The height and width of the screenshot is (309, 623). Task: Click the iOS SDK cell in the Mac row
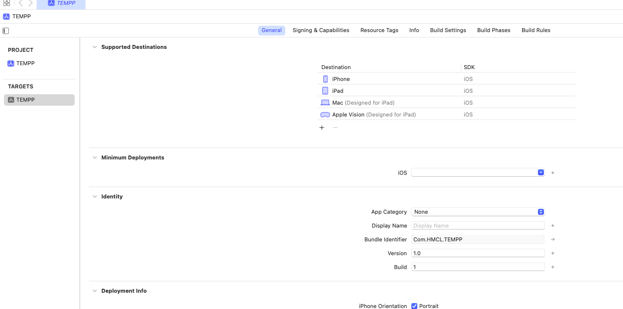tap(468, 103)
